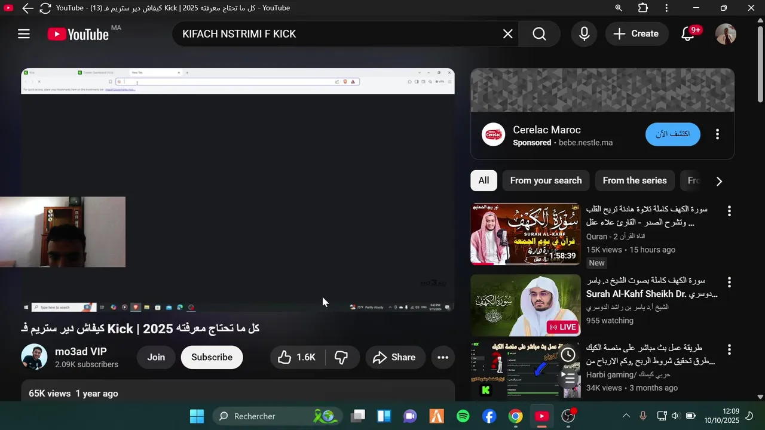
Task: Clear the search box with the X icon
Action: (508, 34)
